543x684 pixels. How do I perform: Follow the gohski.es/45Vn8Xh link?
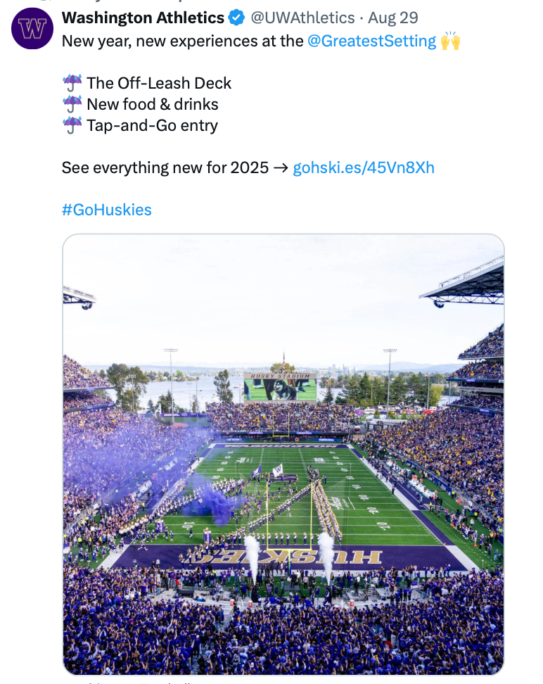click(363, 167)
